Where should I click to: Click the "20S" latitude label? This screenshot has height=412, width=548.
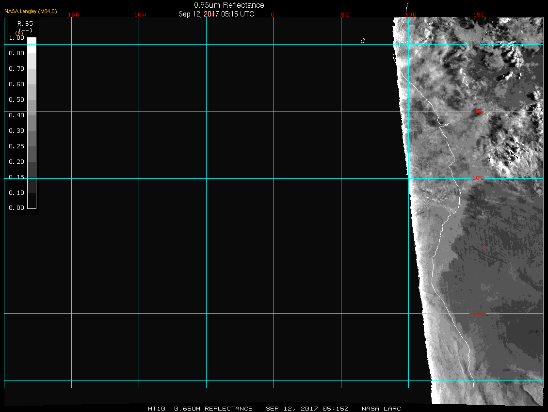tap(479, 313)
